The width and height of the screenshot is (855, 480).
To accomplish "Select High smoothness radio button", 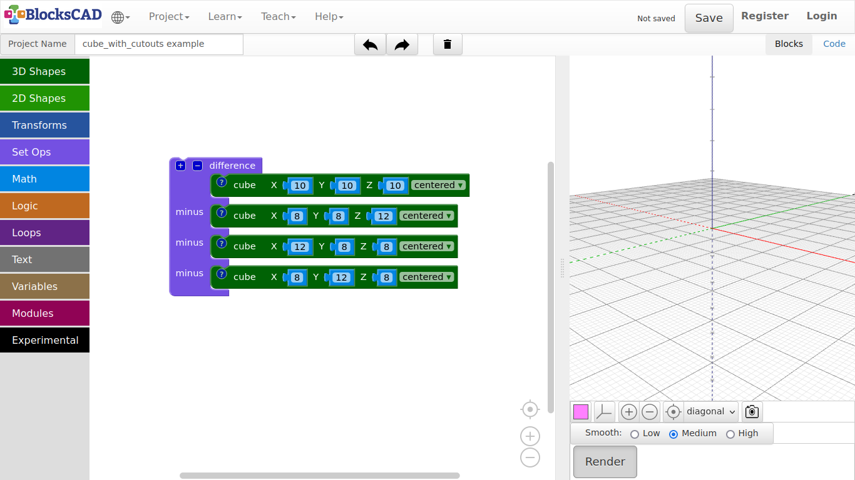I will [730, 434].
